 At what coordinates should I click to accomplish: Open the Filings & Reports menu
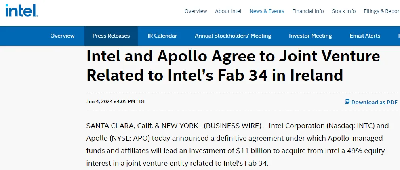[382, 11]
